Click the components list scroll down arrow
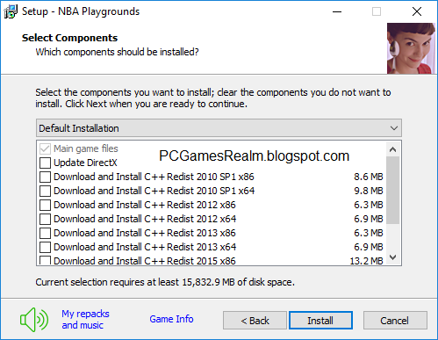This screenshot has width=438, height=340. click(393, 257)
